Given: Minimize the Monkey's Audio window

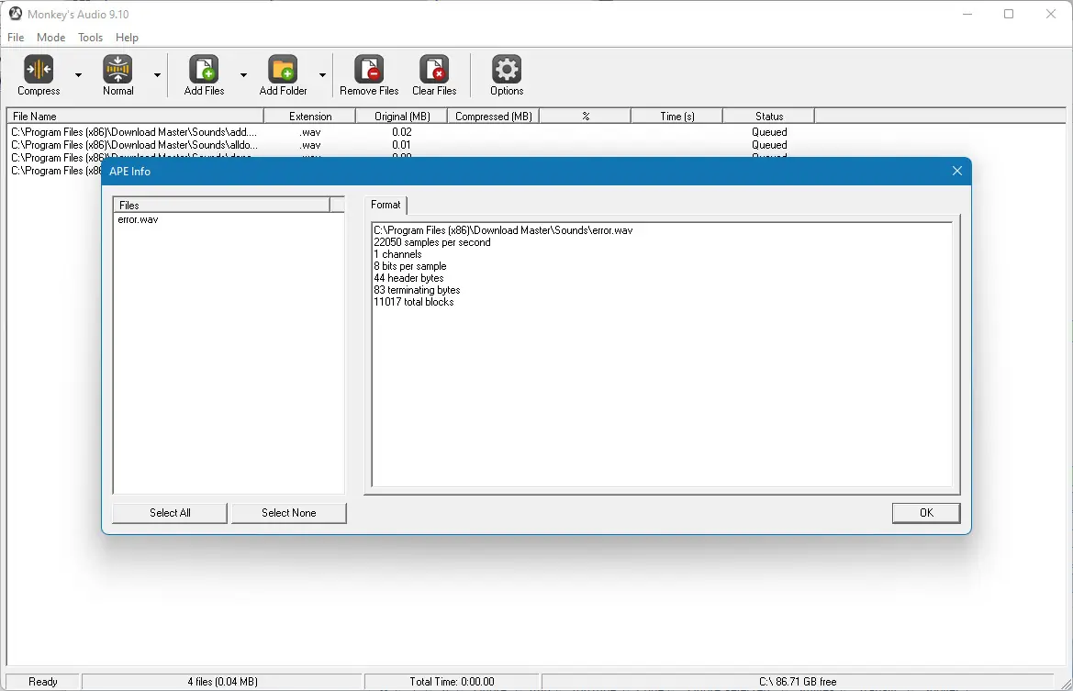Looking at the screenshot, I should [x=967, y=14].
